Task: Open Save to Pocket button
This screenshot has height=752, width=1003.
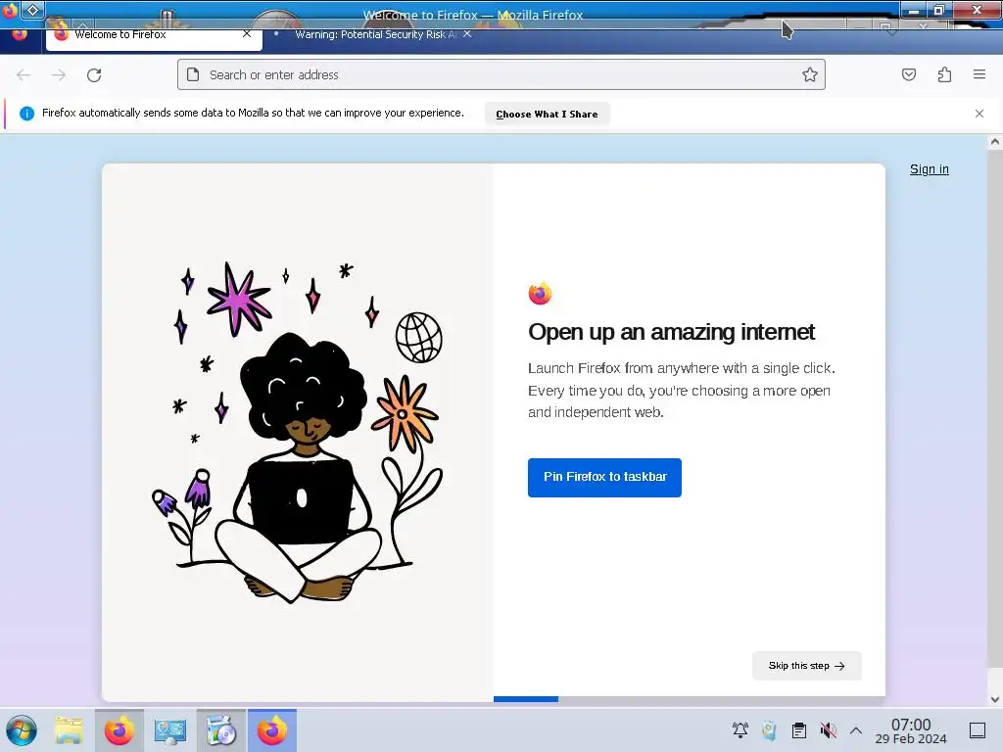Action: [x=908, y=74]
